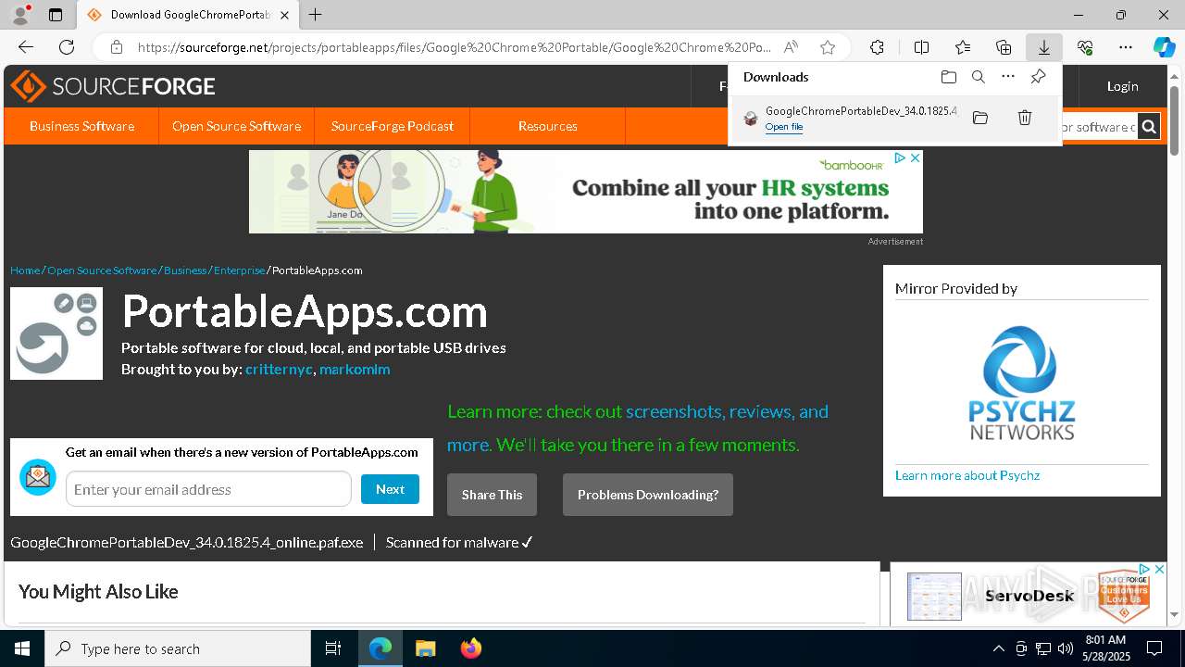Open the volume speaker icon
This screenshot has height=667, width=1185.
(1065, 648)
